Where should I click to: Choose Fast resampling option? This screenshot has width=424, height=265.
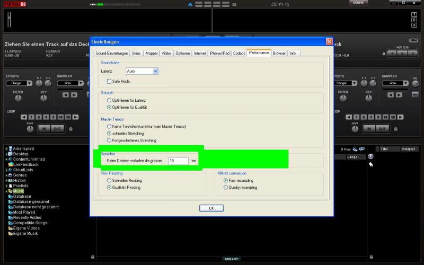tap(226, 180)
